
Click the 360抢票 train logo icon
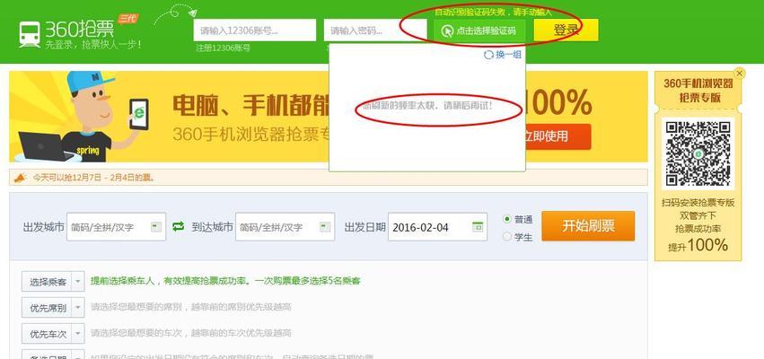pyautogui.click(x=30, y=35)
